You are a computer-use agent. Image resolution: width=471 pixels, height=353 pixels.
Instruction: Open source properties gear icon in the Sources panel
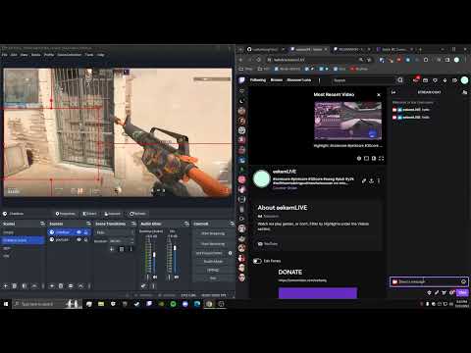click(x=71, y=286)
